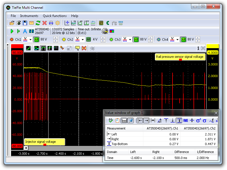Toggle Top-Bottom measurement button

179,120
